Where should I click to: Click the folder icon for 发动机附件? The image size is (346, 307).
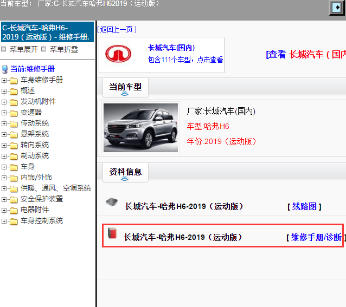pyautogui.click(x=14, y=102)
